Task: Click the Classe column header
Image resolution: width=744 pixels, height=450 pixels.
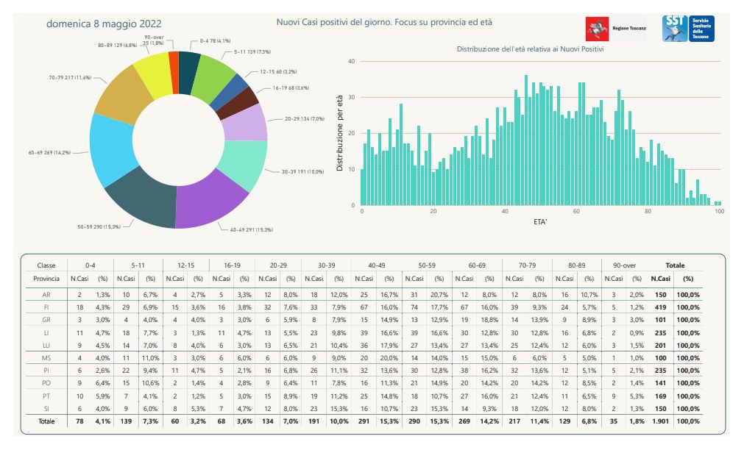Action: pyautogui.click(x=46, y=265)
